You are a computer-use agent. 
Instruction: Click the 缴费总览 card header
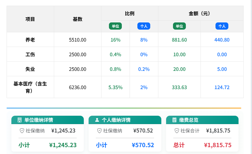[202, 120]
